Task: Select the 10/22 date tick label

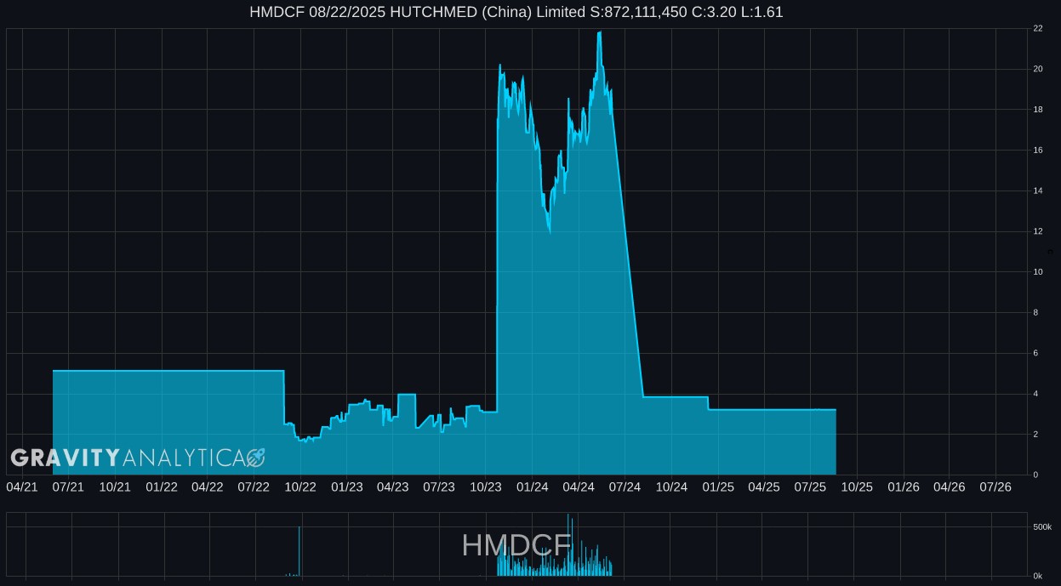Action: [300, 486]
